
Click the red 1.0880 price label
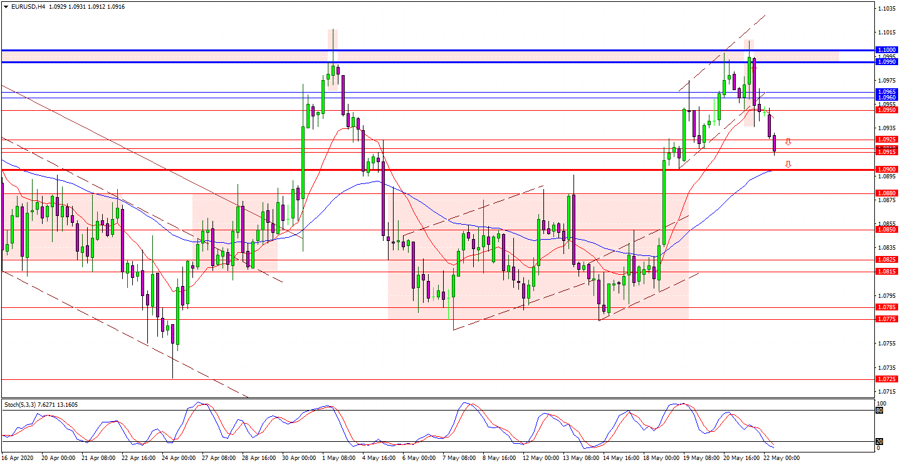pos(887,193)
